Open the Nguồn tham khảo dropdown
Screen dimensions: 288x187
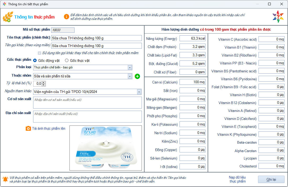point(139,92)
